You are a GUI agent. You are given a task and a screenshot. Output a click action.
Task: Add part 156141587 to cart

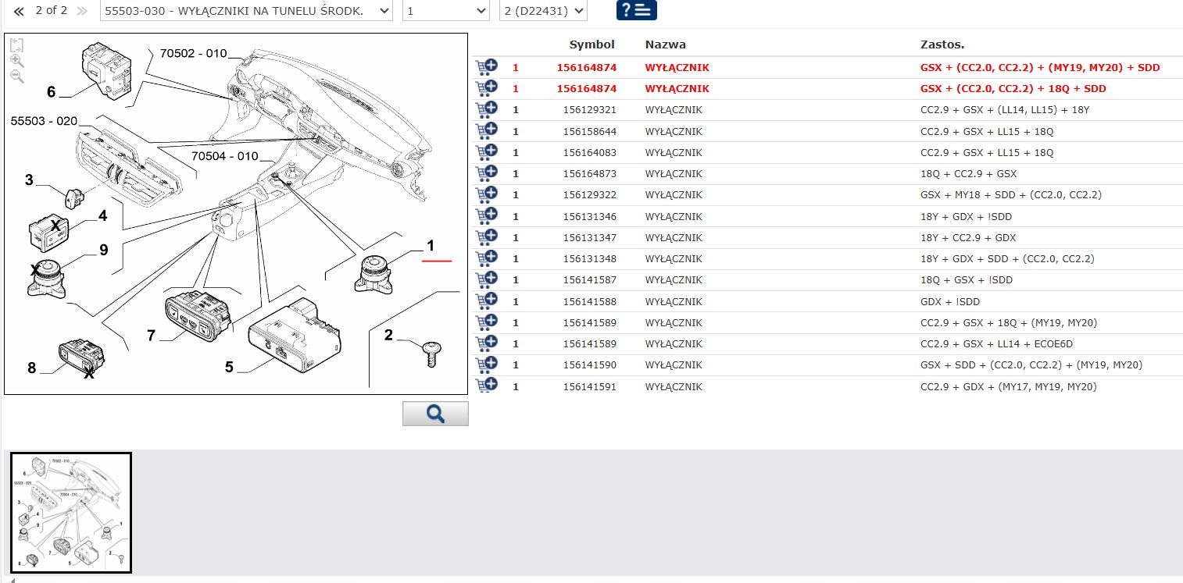(486, 279)
